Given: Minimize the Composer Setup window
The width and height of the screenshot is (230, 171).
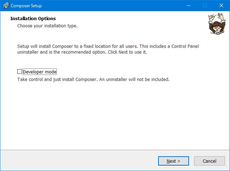Looking at the screenshot, I should [188, 5].
